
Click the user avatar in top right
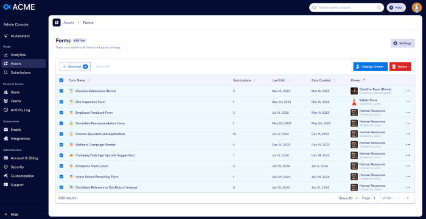point(416,8)
